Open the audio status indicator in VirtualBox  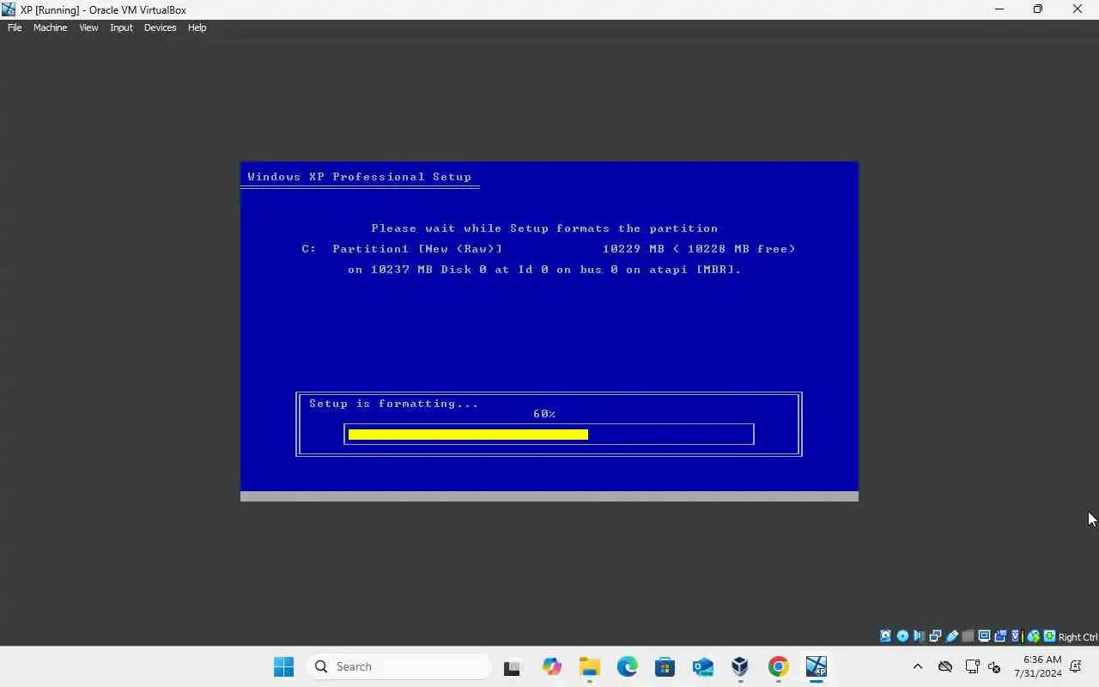(x=919, y=636)
